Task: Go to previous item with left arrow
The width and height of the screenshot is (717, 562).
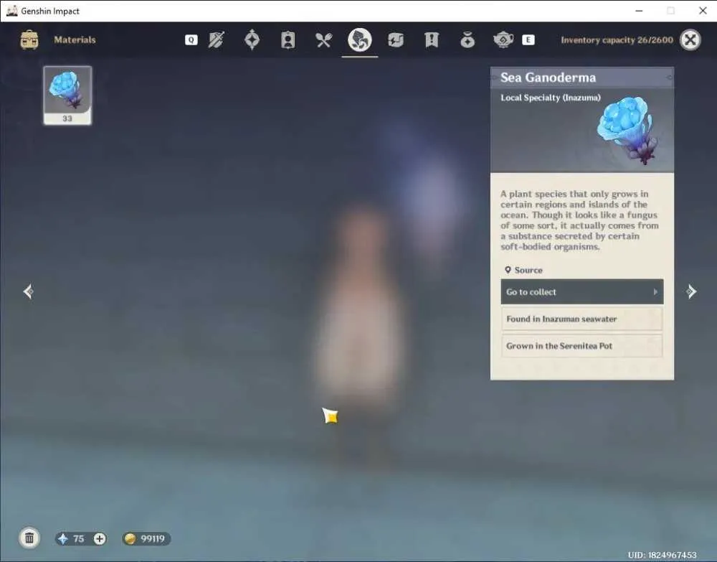Action: tap(29, 291)
